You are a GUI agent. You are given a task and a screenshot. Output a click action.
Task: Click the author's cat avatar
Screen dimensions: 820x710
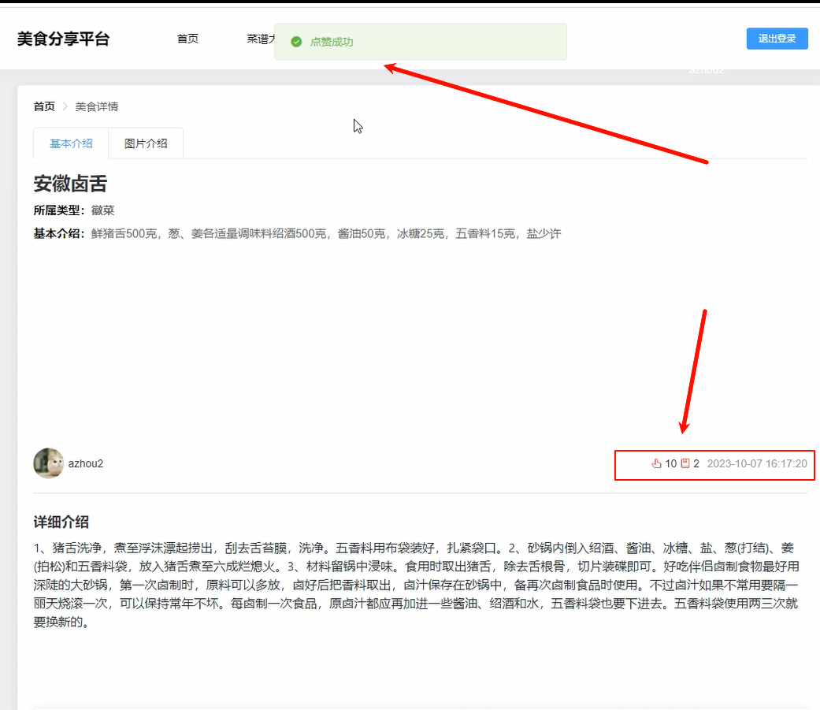tap(48, 463)
